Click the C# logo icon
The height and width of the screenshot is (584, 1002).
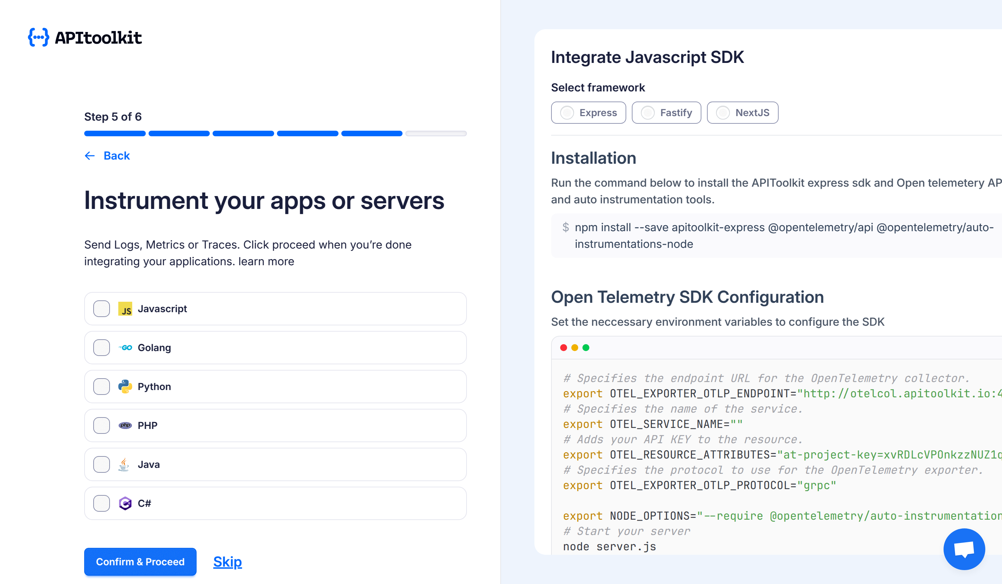click(x=125, y=503)
